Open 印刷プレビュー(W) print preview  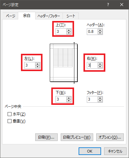point(77,137)
